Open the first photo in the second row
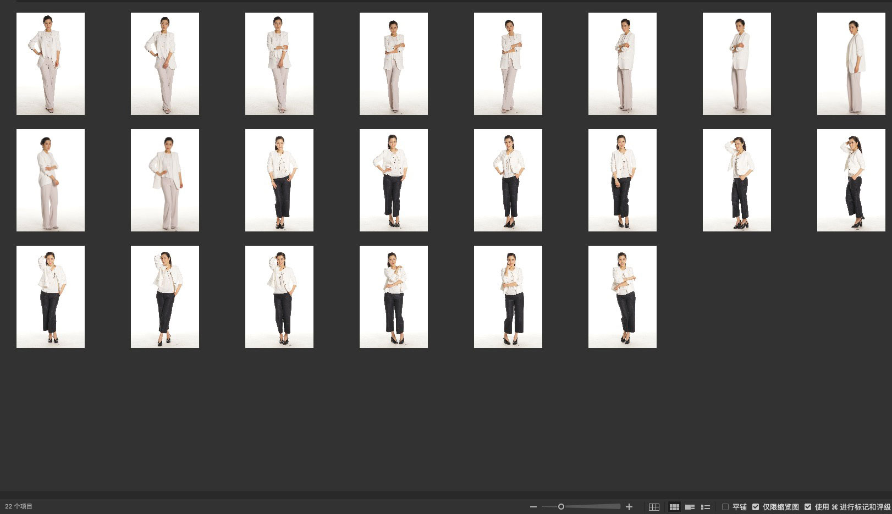 click(51, 180)
